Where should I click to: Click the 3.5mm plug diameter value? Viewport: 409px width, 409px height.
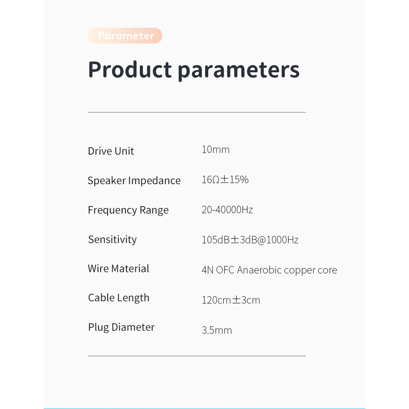(217, 330)
